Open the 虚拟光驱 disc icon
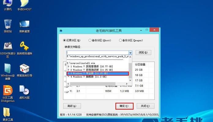 pyautogui.click(x=24, y=92)
